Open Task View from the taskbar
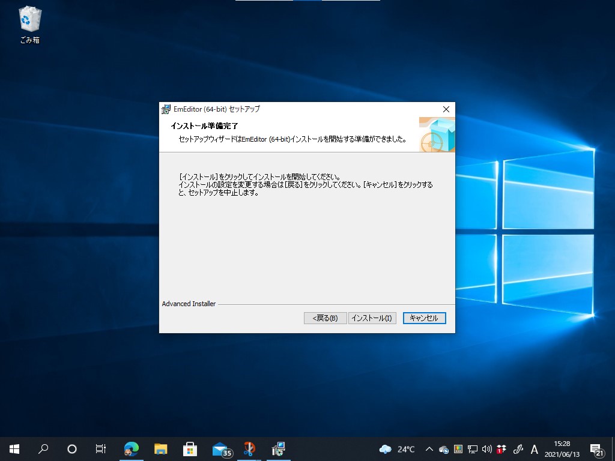The image size is (615, 461). point(100,448)
